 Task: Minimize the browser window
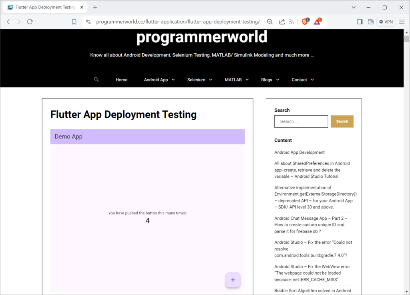click(x=368, y=7)
